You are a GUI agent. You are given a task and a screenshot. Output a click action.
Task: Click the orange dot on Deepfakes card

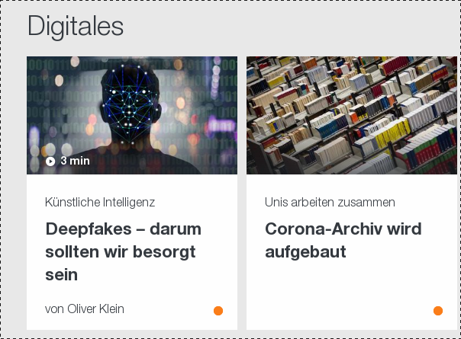(x=218, y=311)
